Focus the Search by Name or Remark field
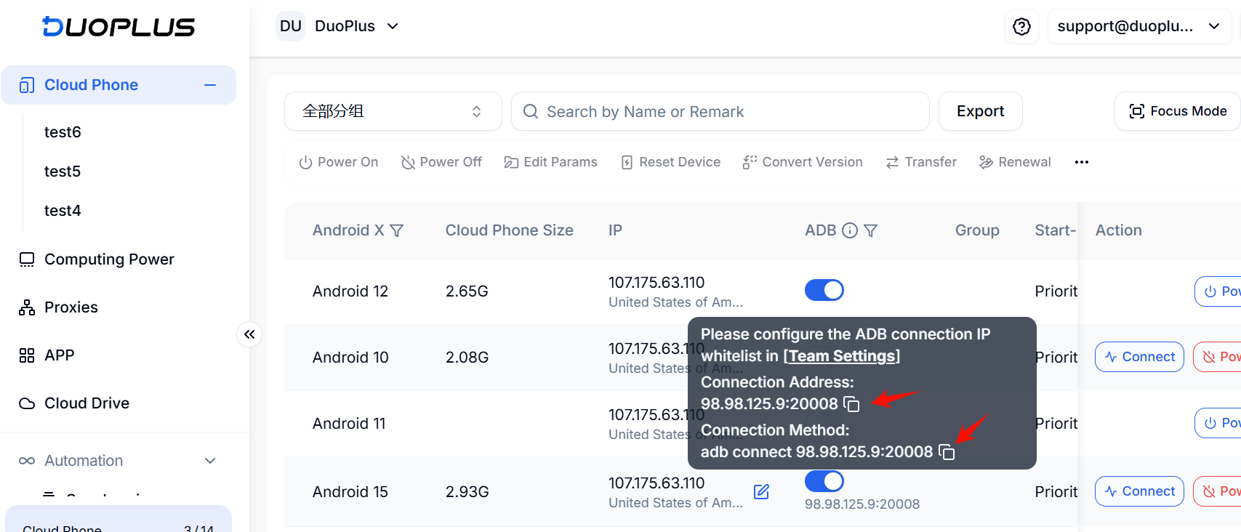 [720, 111]
